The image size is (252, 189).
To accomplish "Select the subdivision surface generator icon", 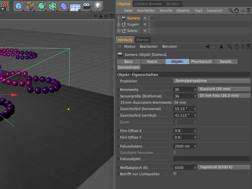I will (x=41, y=6).
